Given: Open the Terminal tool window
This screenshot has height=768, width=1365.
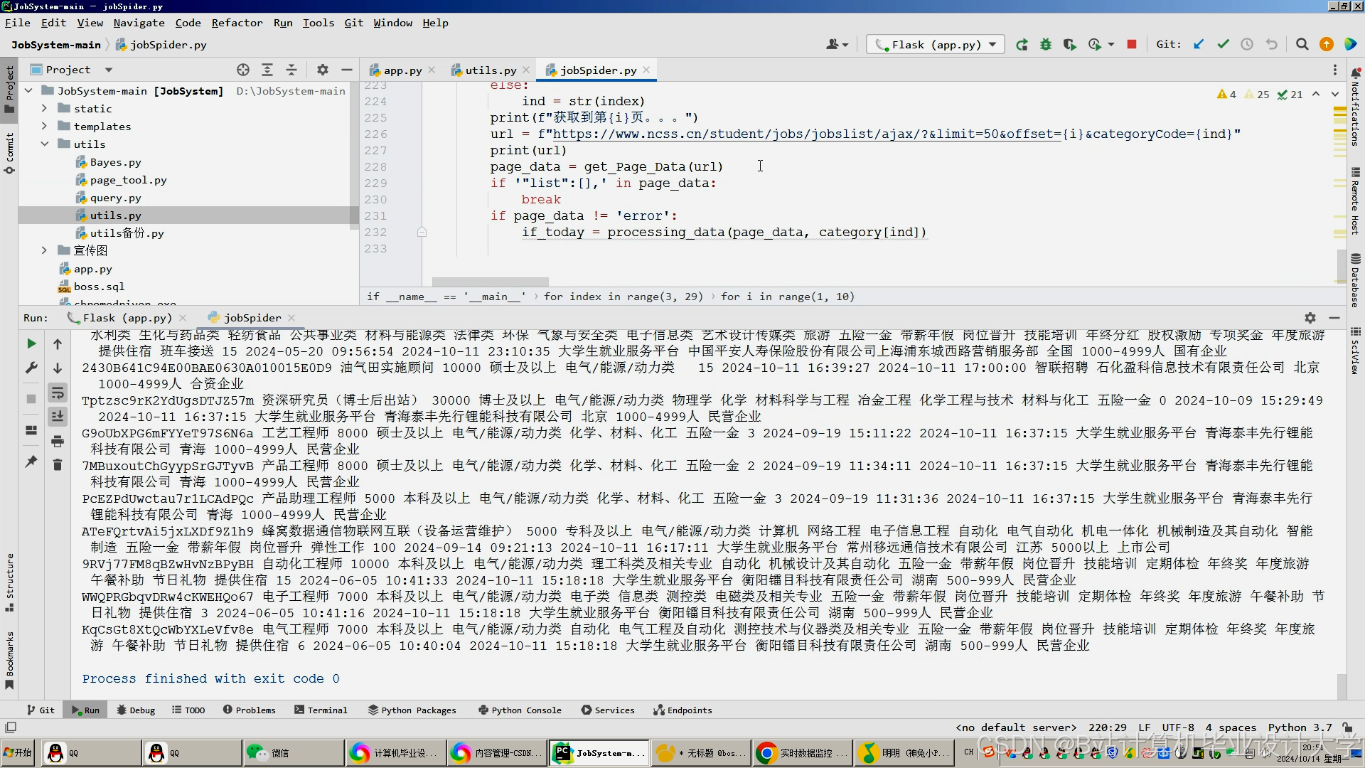Looking at the screenshot, I should (x=321, y=710).
